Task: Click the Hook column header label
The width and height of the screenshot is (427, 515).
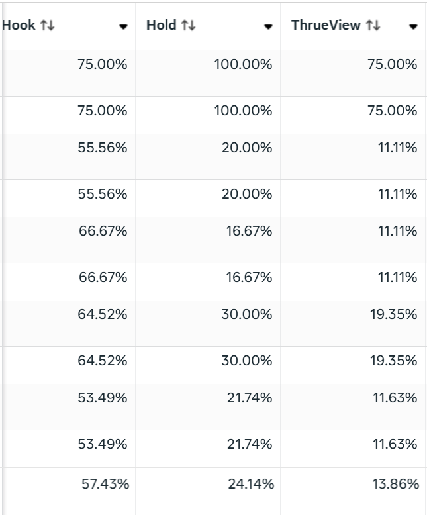Action: coord(19,26)
